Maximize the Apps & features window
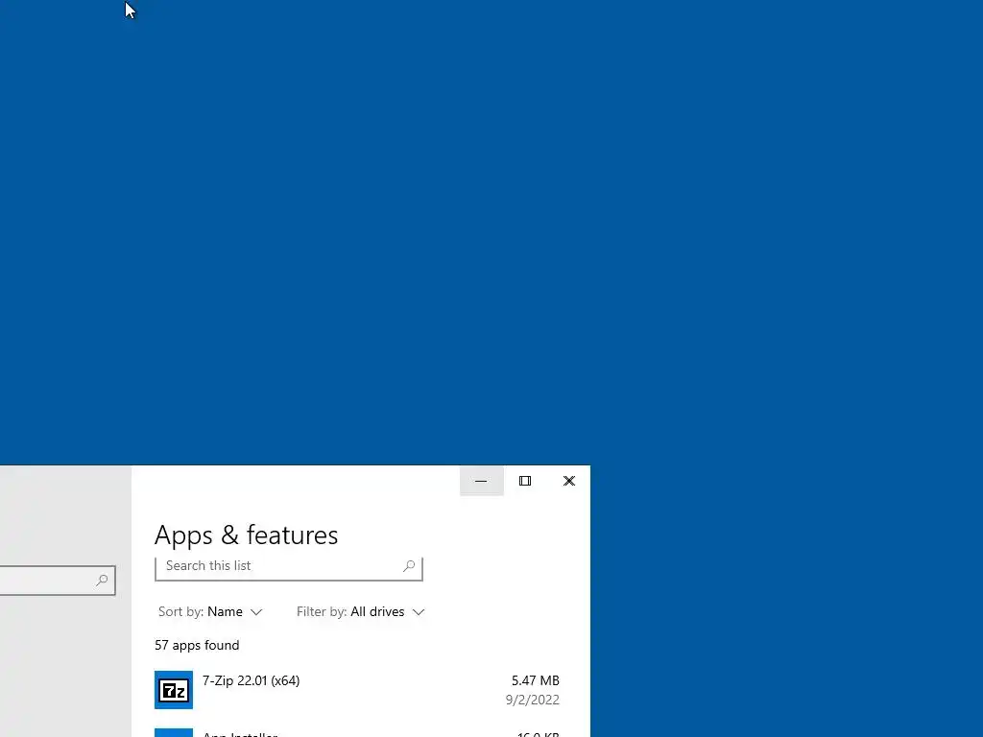 click(x=525, y=481)
